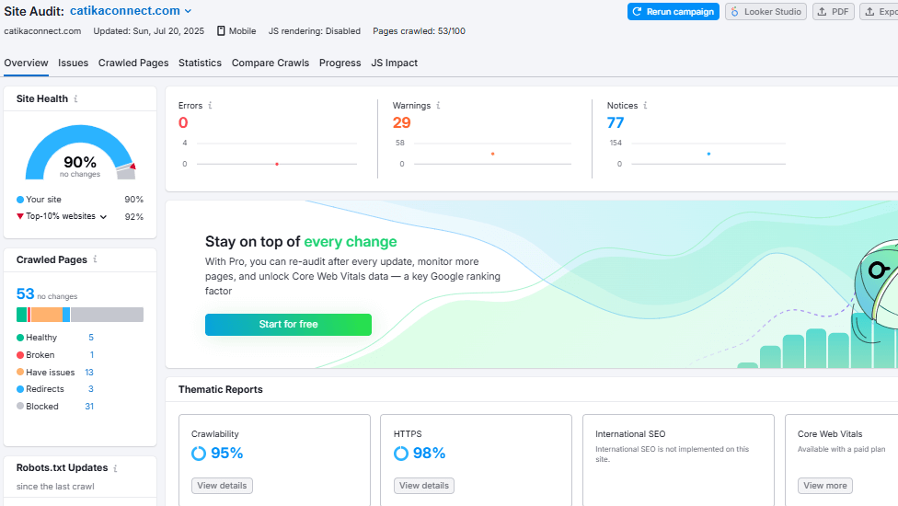Click the crawled pages total 53
898x506 pixels.
point(25,293)
